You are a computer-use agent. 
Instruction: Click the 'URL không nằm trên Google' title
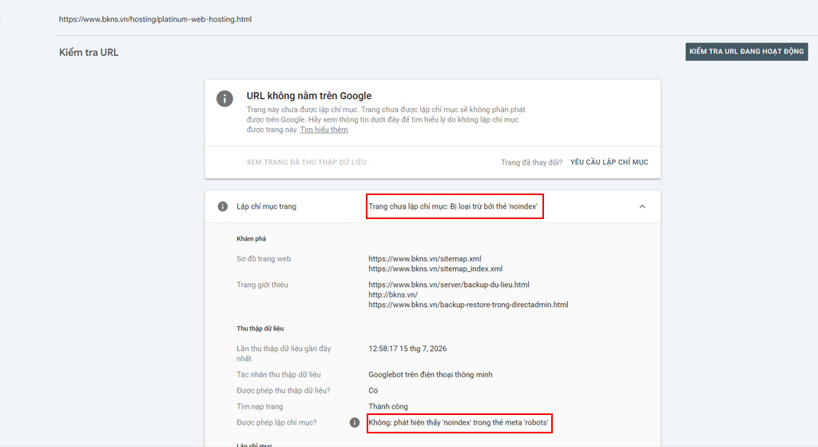[309, 96]
